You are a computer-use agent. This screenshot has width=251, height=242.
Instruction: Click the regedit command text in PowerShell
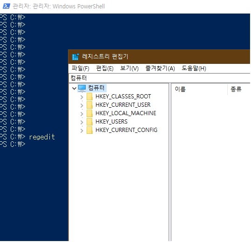pyautogui.click(x=42, y=138)
